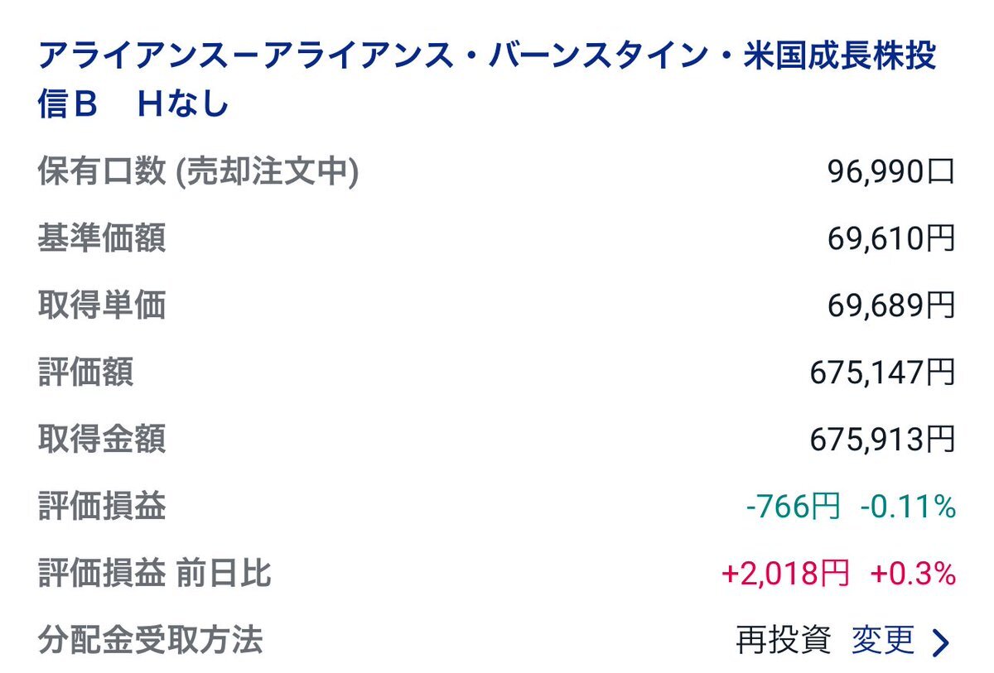Click the 96,990口 holdings value
Viewport: 994px width, 673px height.
891,172
